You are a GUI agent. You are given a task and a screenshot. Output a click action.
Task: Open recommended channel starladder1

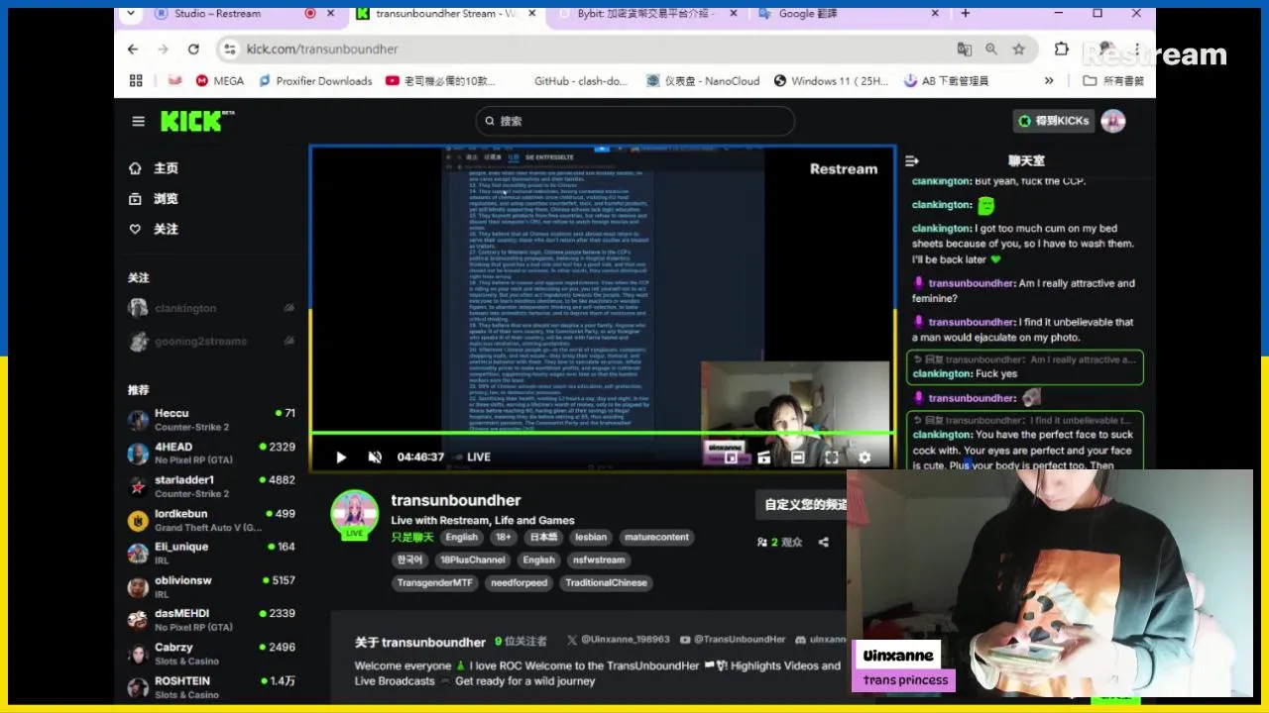pos(211,486)
